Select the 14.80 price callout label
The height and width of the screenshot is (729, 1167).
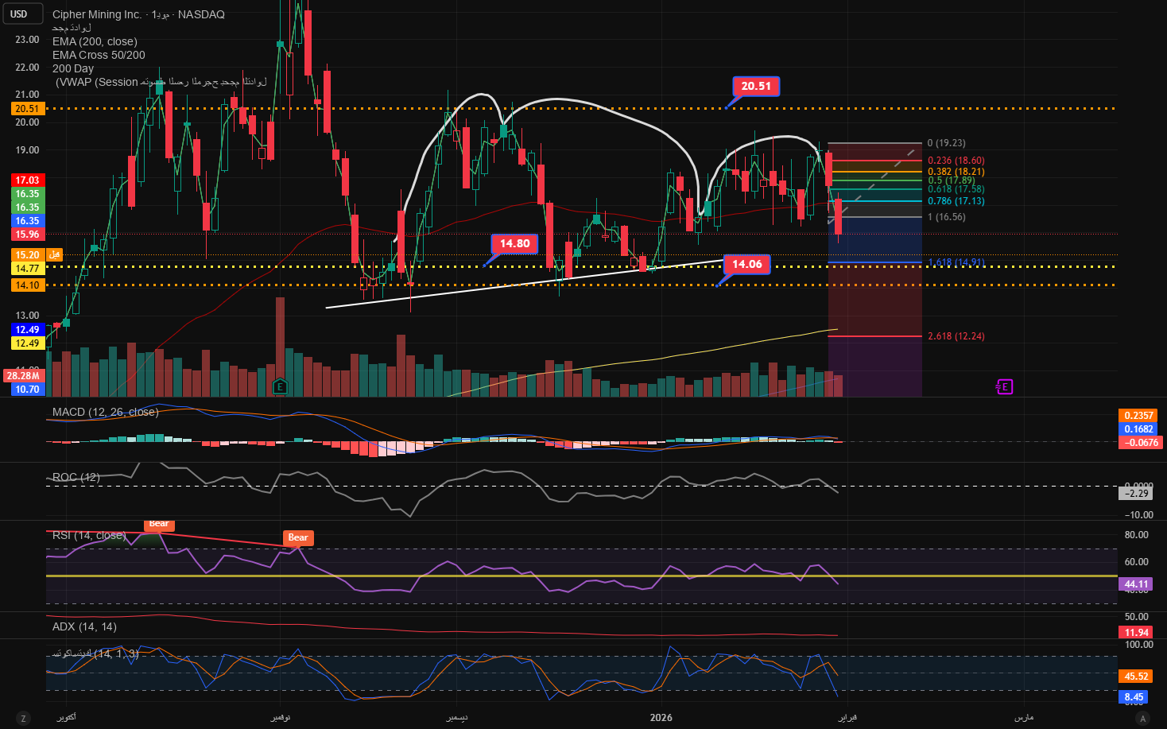tap(514, 244)
